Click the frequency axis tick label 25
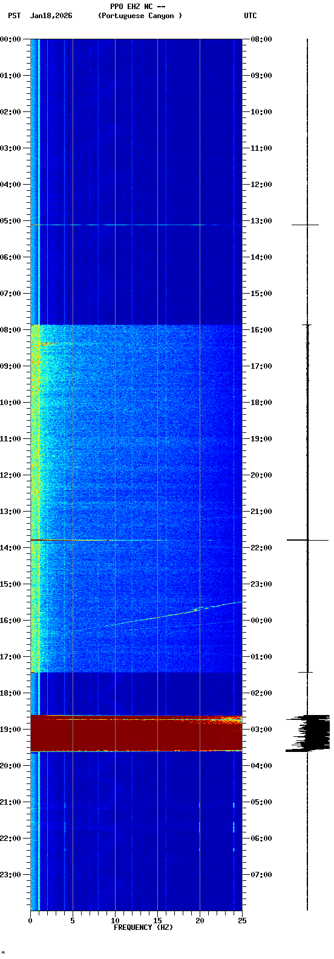The height and width of the screenshot is (959, 334). pyautogui.click(x=242, y=921)
